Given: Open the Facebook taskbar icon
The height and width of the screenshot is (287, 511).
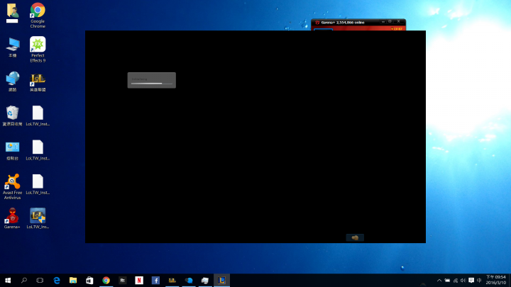Looking at the screenshot, I should pos(155,280).
